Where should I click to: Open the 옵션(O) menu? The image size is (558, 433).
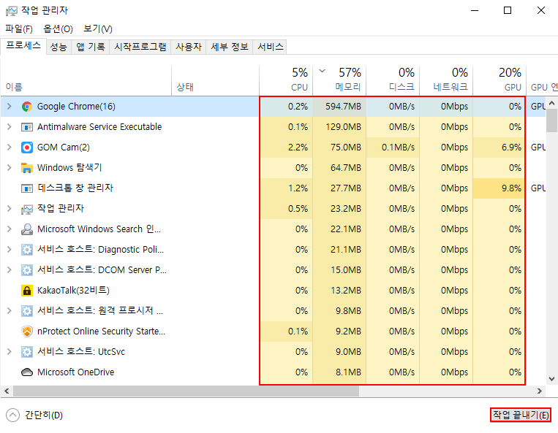click(x=58, y=28)
